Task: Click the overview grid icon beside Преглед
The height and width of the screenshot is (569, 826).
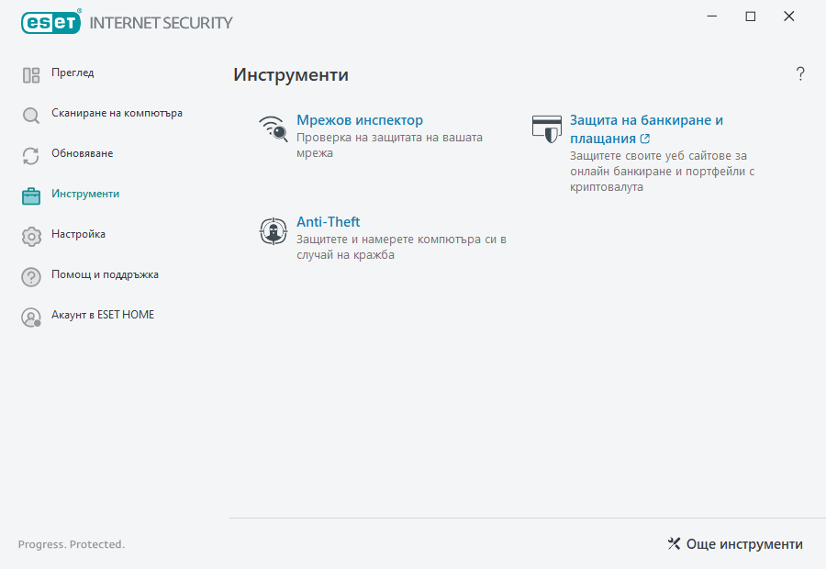Action: click(x=30, y=74)
